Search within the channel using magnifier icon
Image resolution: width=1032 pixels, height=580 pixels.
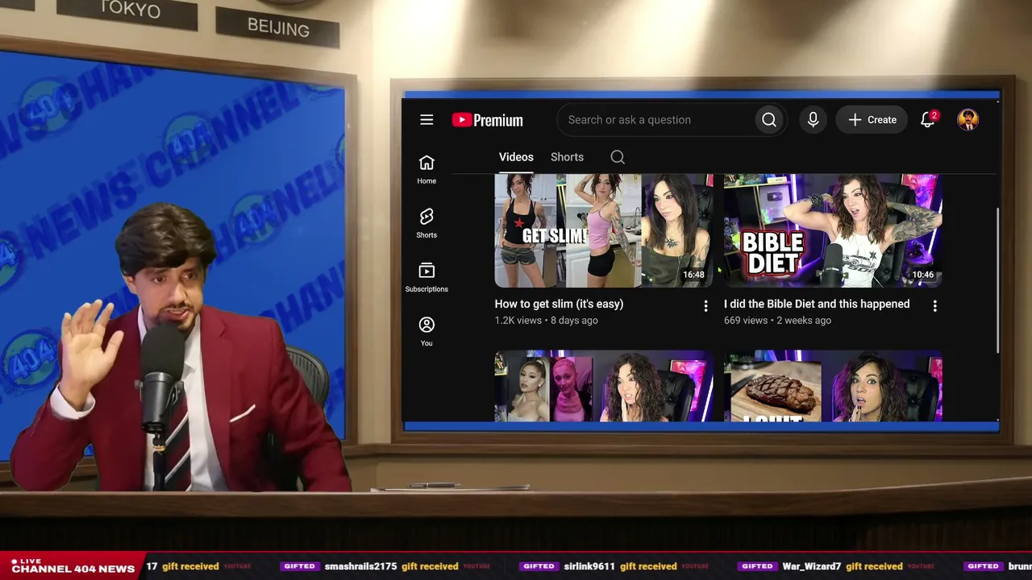[x=618, y=157]
